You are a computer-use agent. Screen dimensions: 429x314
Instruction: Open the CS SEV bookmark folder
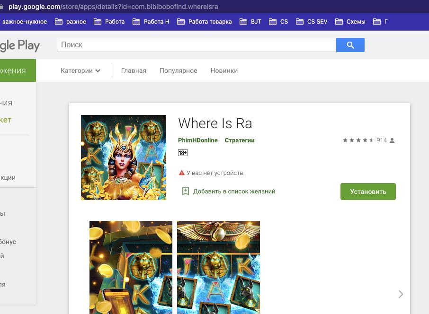pos(312,22)
